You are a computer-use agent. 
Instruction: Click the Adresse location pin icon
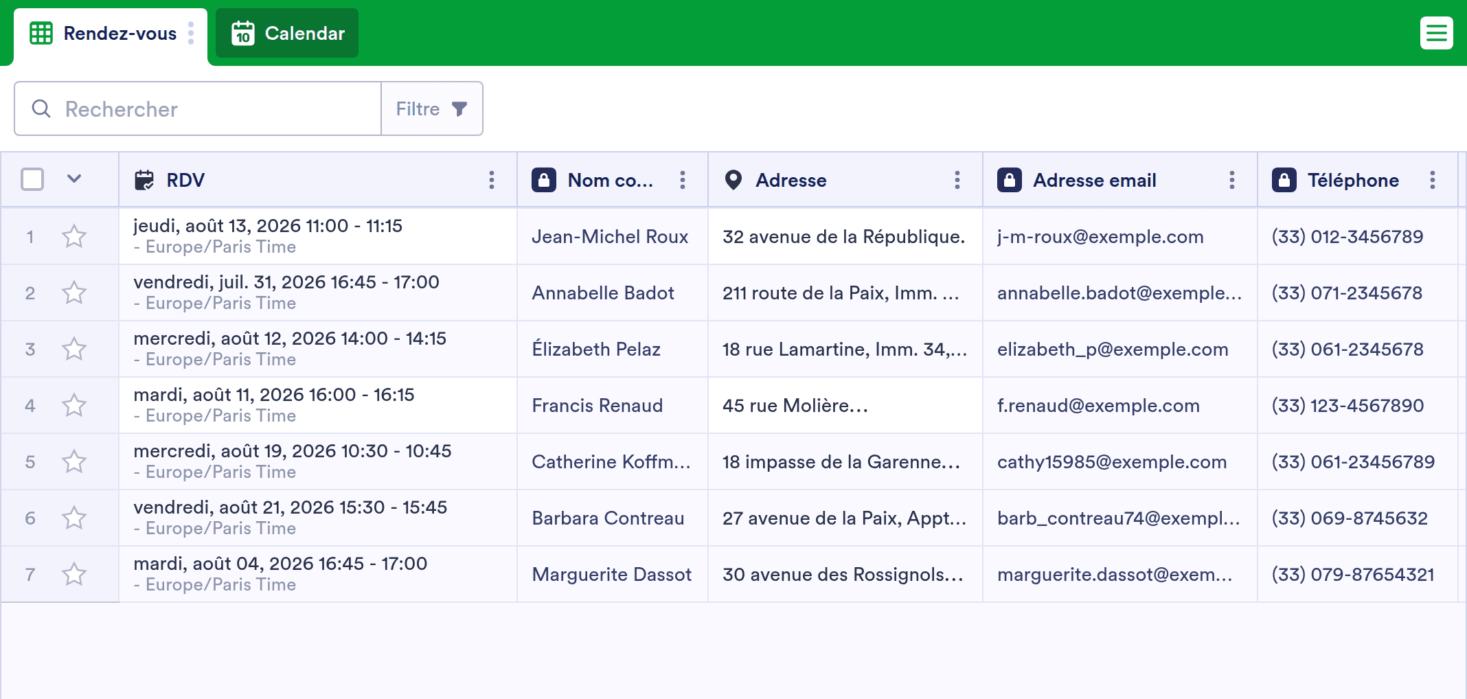[733, 180]
